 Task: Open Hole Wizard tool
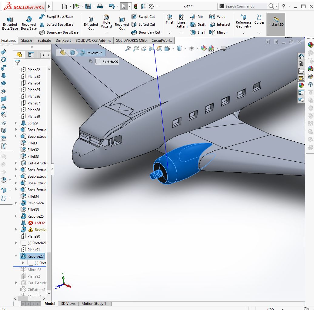[x=106, y=21]
